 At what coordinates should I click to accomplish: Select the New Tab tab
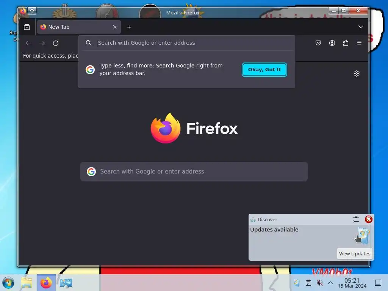(x=79, y=27)
